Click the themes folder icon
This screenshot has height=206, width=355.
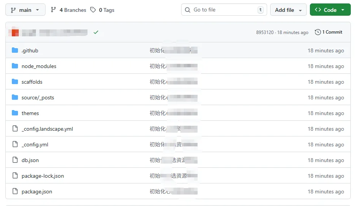click(x=15, y=113)
